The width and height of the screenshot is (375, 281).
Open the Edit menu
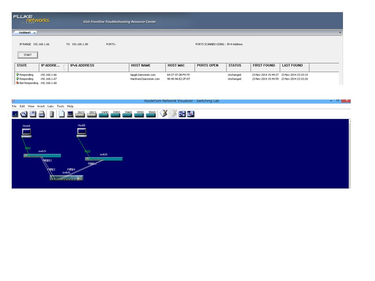pos(22,106)
